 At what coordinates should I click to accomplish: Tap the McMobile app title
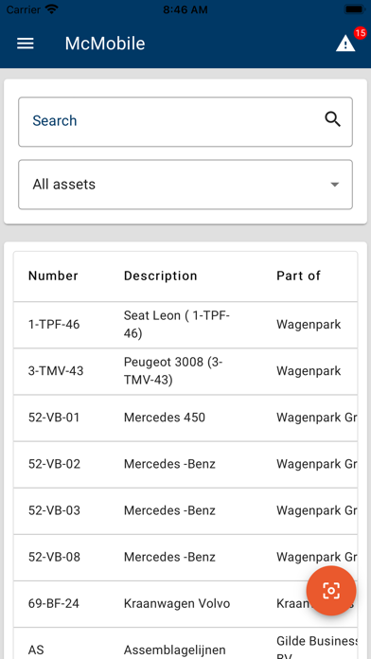pyautogui.click(x=105, y=44)
